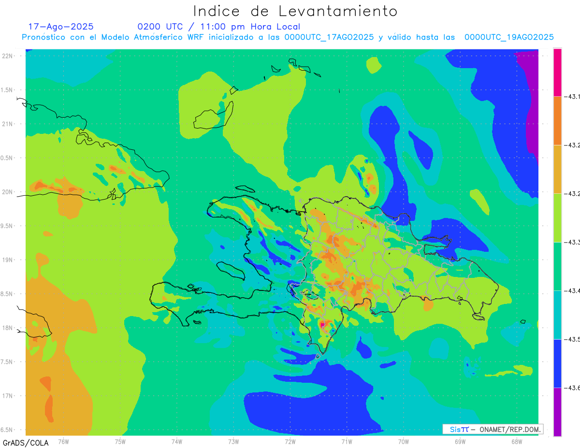The height and width of the screenshot is (448, 580).
Task: Click the '18N' latitude label
Action: (x=7, y=328)
